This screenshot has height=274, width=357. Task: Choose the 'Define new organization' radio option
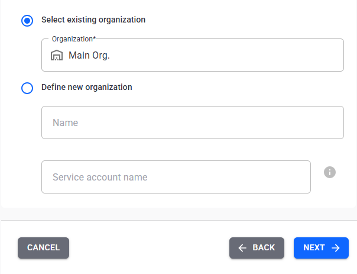click(27, 88)
